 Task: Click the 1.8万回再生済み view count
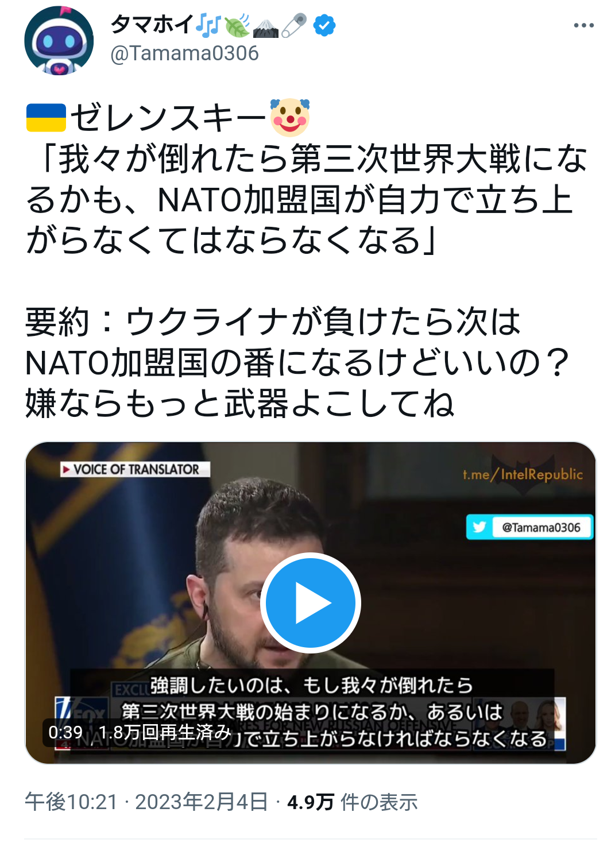(165, 732)
